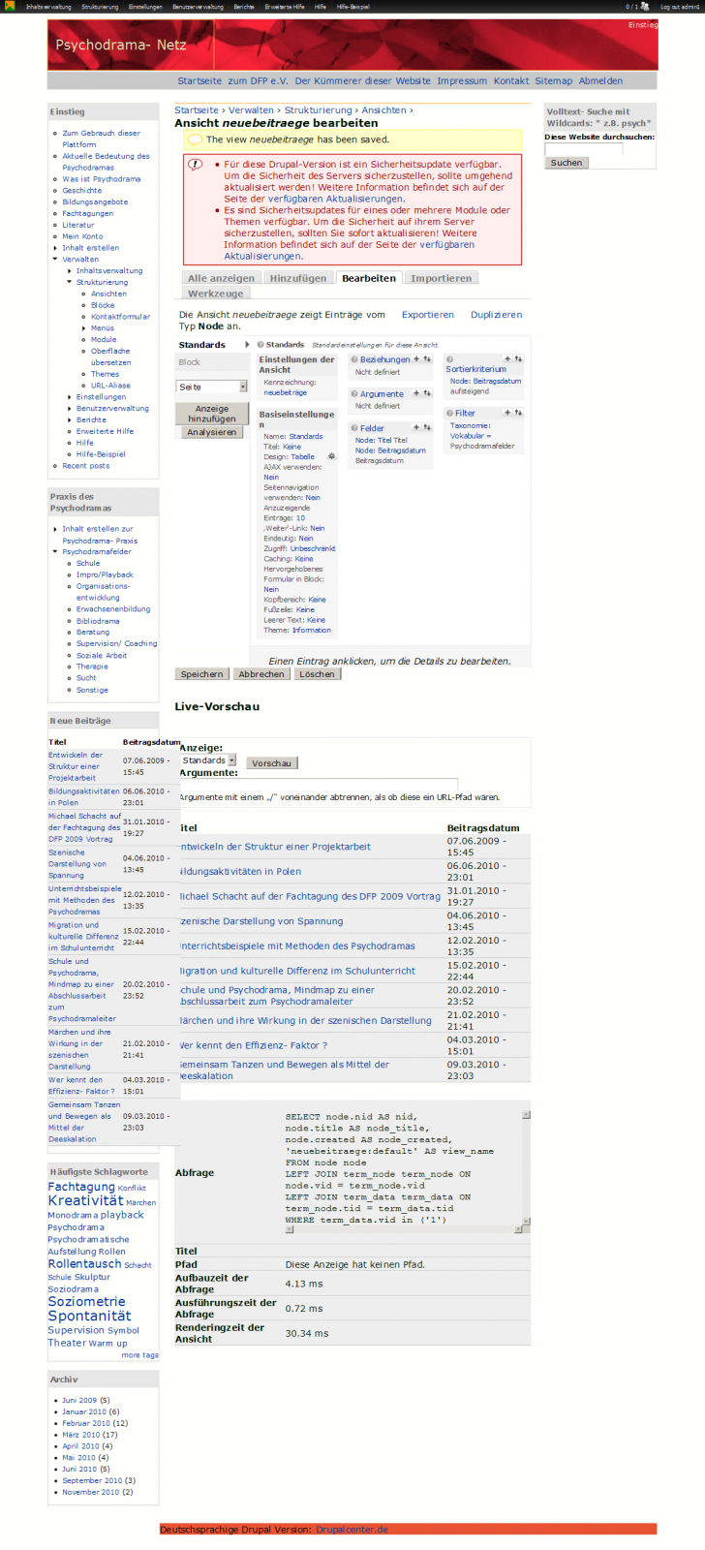705x1550 pixels.
Task: Expand the Einstellungen item in the sidebar
Action: [70, 397]
